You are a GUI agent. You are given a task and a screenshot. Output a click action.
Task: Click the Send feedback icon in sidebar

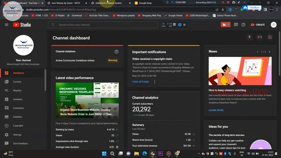tap(7, 144)
